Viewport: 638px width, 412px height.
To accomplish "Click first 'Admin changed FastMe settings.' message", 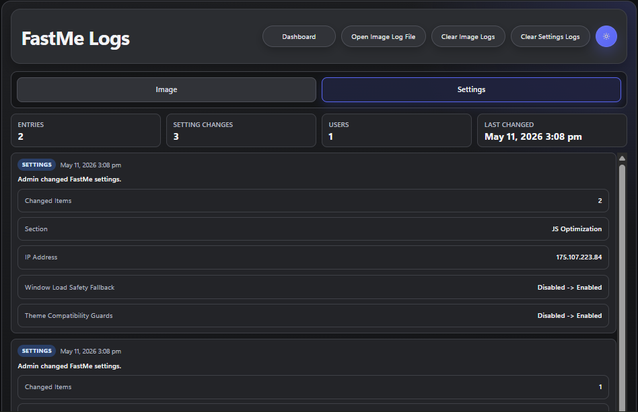I will coord(69,179).
